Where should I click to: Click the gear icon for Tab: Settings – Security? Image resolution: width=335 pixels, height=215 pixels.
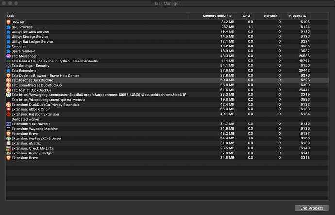coord(8,66)
